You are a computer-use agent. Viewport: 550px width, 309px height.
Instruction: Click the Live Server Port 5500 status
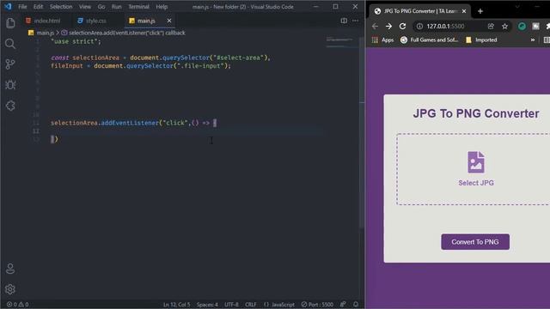click(317, 305)
